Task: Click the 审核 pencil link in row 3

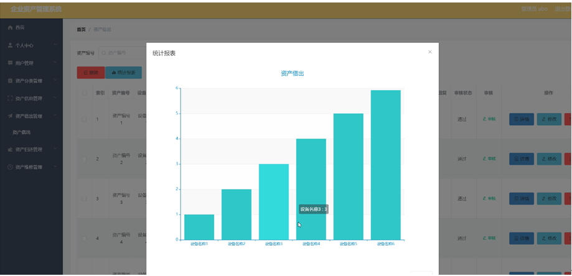Action: click(489, 198)
